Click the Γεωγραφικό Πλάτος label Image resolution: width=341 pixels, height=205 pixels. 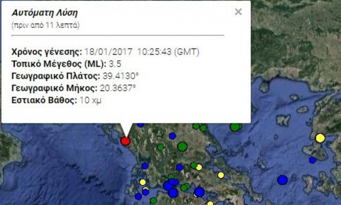pos(55,76)
